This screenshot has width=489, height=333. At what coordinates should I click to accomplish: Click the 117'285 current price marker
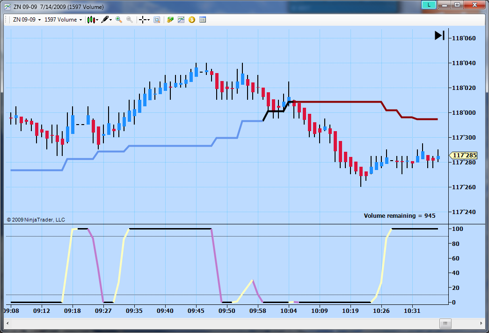[463, 155]
